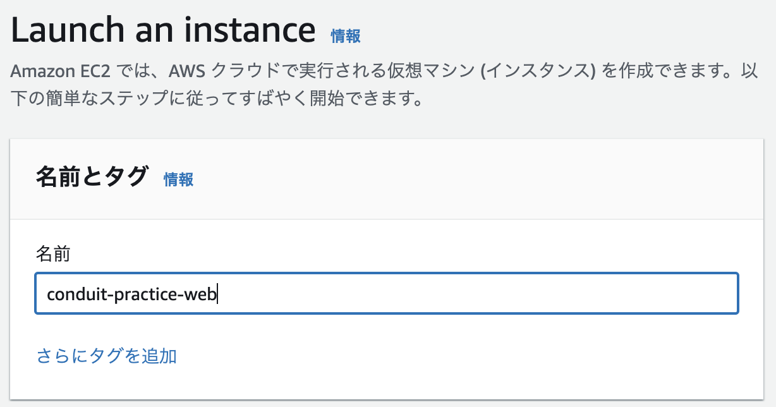Open tag configuration with the add tags link
This screenshot has width=776, height=407.
point(106,356)
